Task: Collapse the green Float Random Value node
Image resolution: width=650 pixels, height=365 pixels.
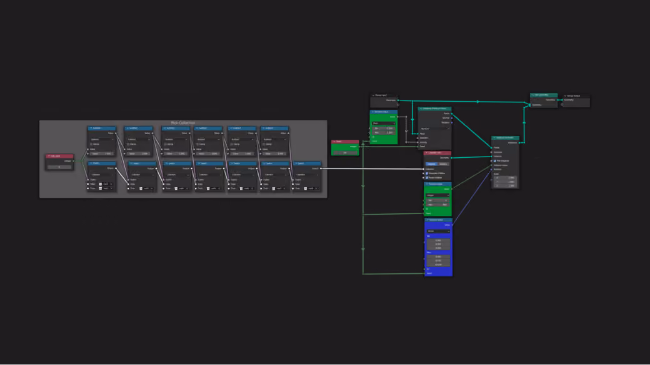Action: [x=372, y=112]
